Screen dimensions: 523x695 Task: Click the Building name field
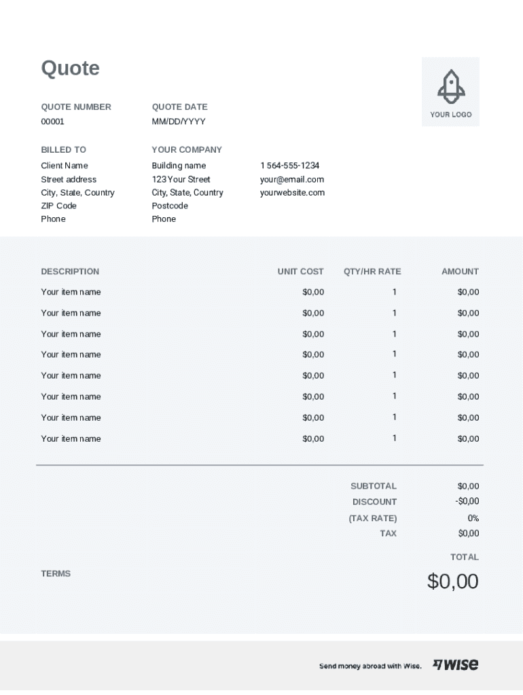coord(179,166)
